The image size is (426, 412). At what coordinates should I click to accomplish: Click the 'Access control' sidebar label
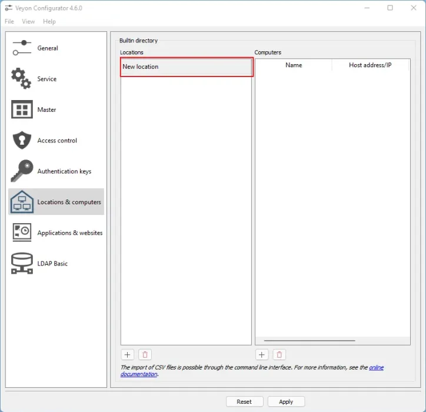[57, 141]
